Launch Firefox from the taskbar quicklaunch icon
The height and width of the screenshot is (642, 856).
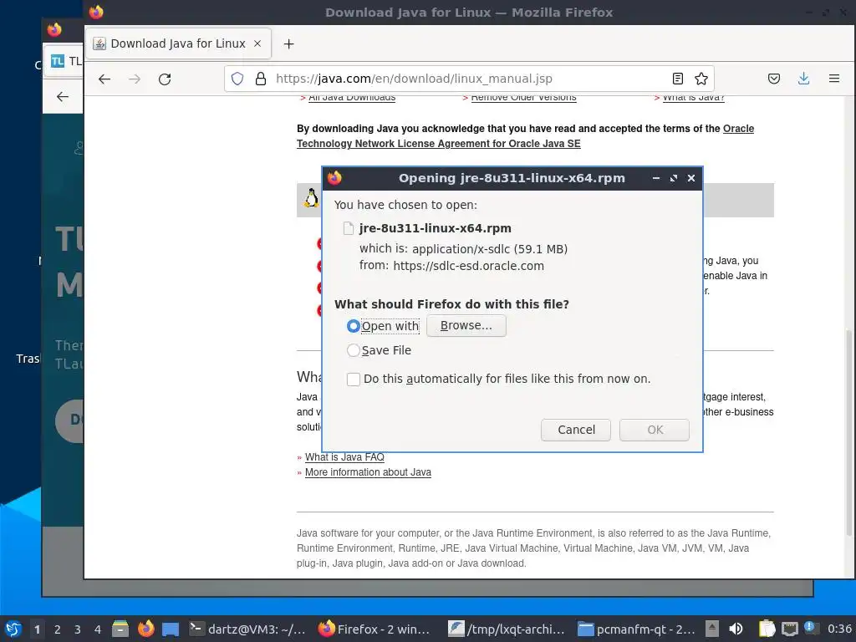(145, 629)
